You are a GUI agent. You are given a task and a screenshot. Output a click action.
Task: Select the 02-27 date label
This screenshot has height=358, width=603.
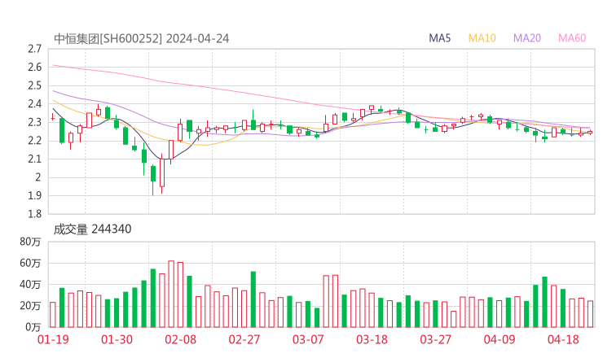click(244, 339)
